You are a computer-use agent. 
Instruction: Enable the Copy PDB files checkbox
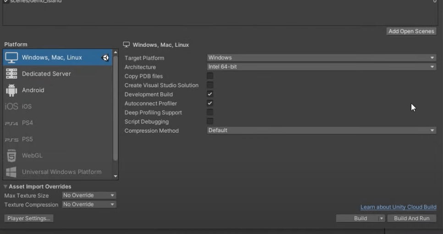pyautogui.click(x=210, y=76)
